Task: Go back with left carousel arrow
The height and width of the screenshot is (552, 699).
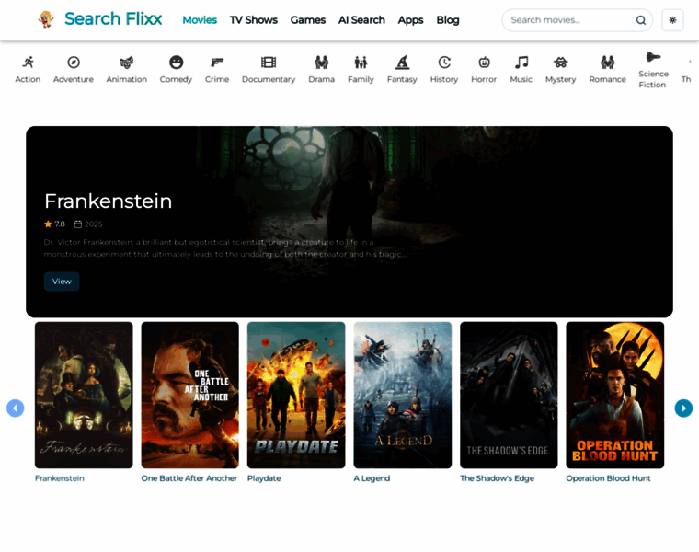Action: point(15,408)
